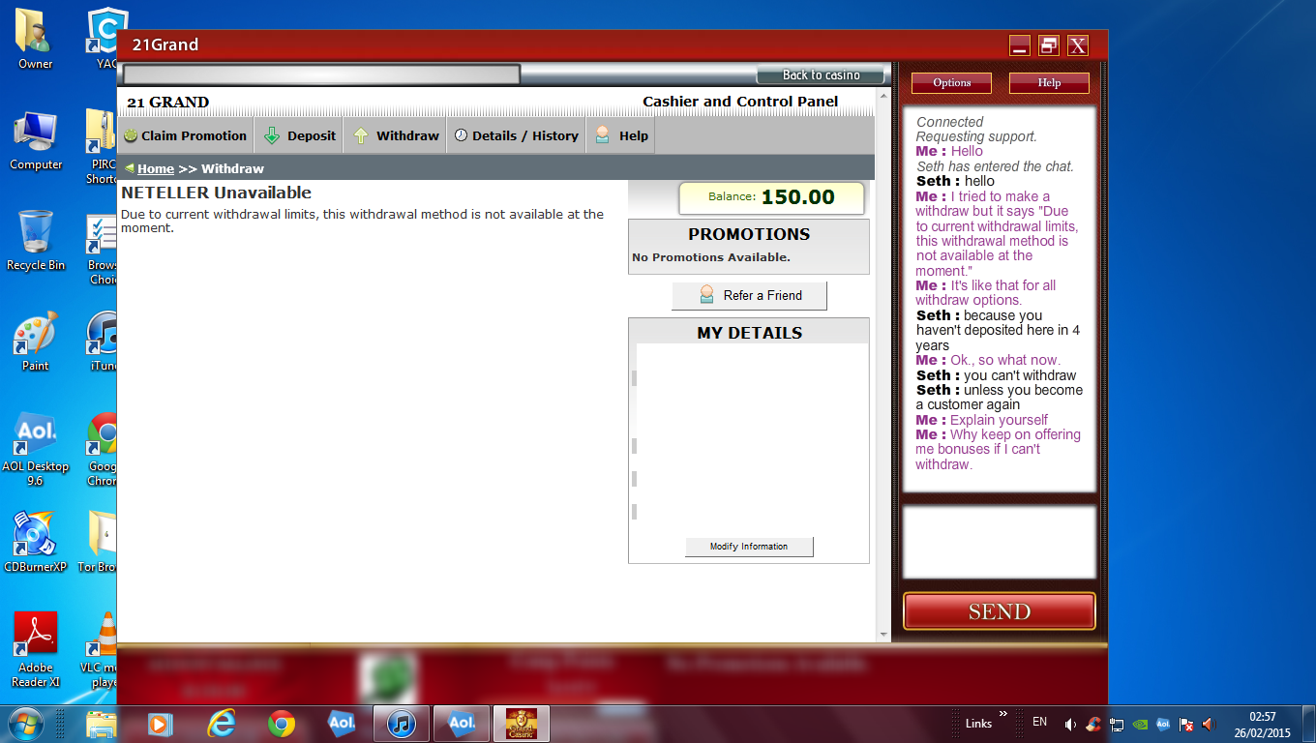Open the cashier Help tab

(x=620, y=135)
